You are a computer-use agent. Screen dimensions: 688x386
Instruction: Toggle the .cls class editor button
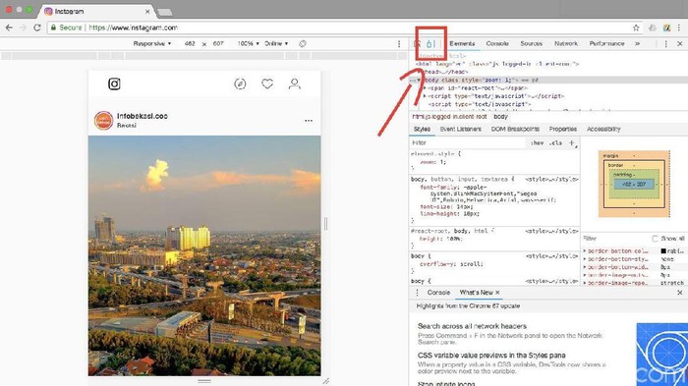(x=556, y=143)
